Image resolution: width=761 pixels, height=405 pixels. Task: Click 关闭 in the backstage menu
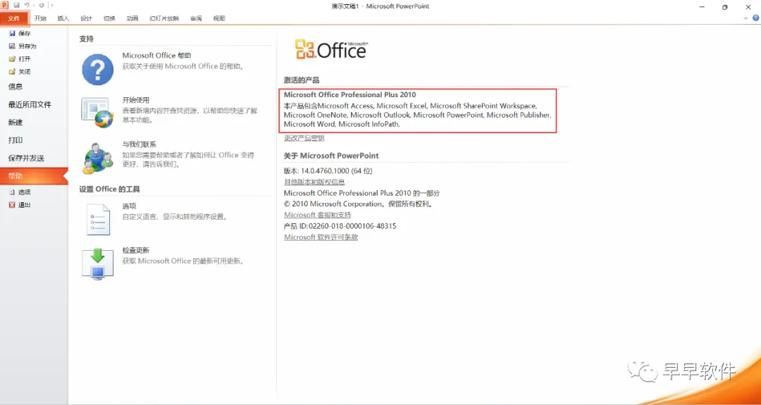20,71
